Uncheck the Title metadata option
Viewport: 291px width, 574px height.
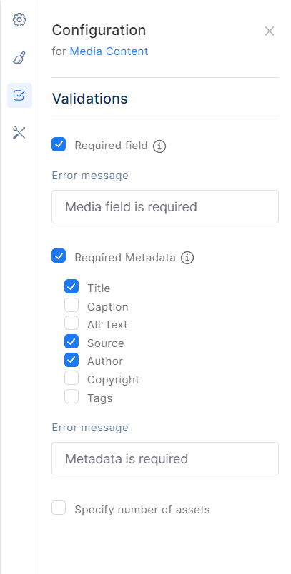(71, 286)
